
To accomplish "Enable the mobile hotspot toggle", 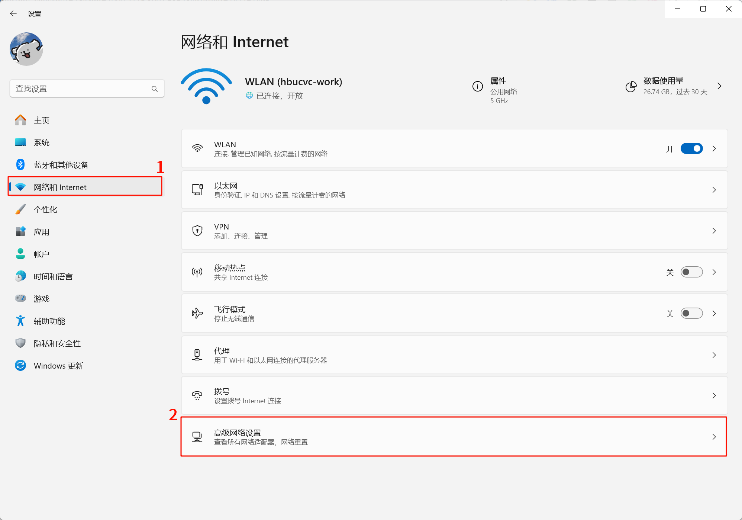I will coord(691,272).
